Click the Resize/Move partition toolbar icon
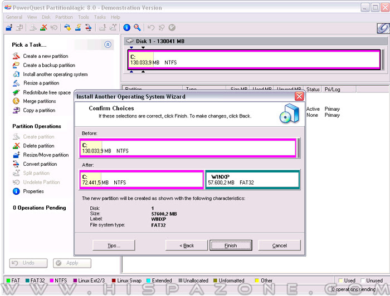 coord(9,27)
